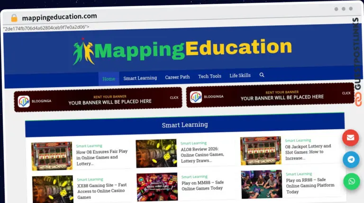
Task: Click the 'Smart Learning' section header
Action: point(185,124)
